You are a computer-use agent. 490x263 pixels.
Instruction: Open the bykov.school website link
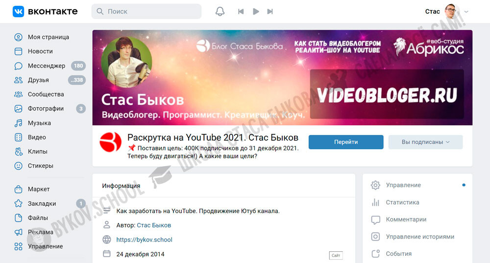pos(144,240)
